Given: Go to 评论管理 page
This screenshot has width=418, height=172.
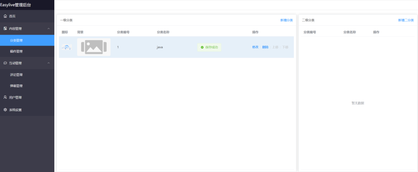Looking at the screenshot, I should click(16, 75).
